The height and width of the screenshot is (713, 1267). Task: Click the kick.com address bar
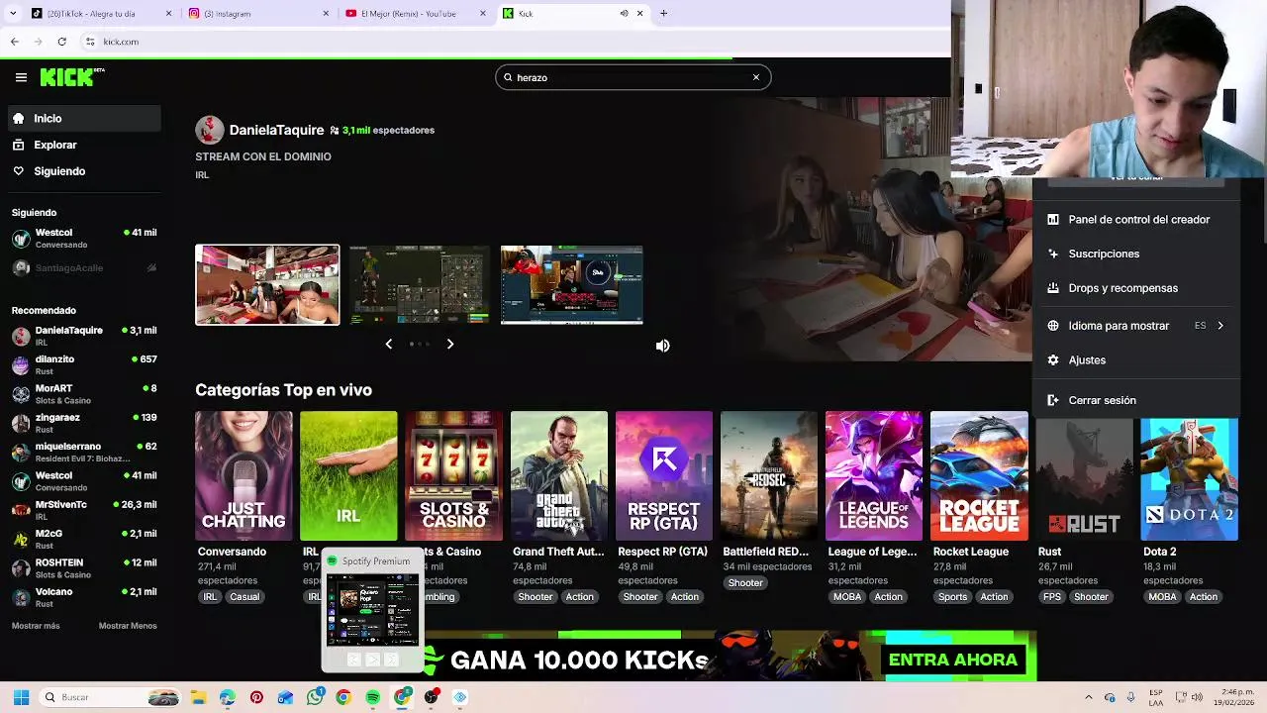515,42
